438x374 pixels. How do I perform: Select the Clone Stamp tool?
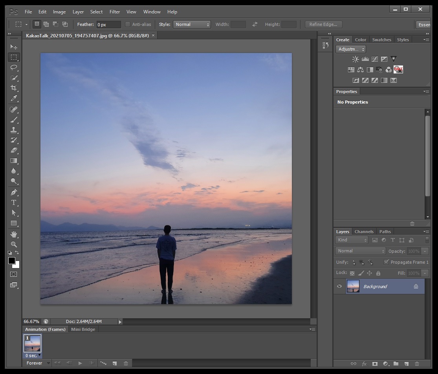pyautogui.click(x=13, y=130)
